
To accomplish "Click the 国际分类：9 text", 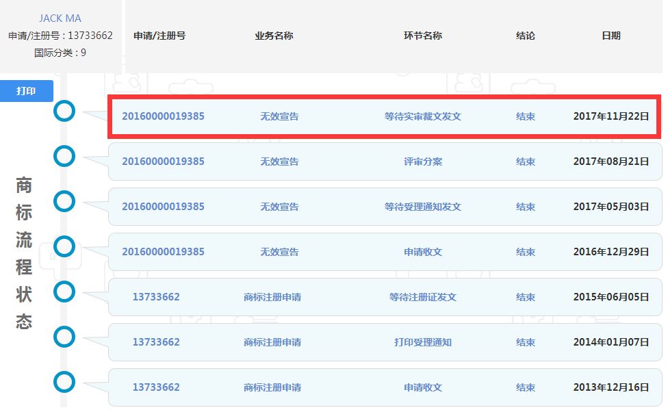I will 60,53.
